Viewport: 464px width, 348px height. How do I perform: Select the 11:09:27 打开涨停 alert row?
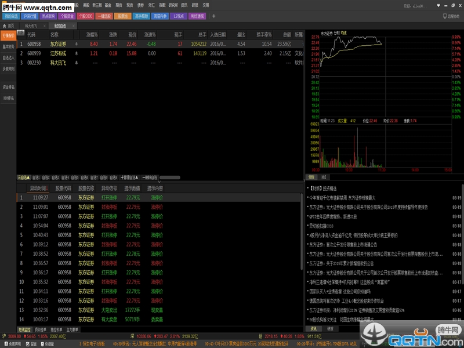158,198
